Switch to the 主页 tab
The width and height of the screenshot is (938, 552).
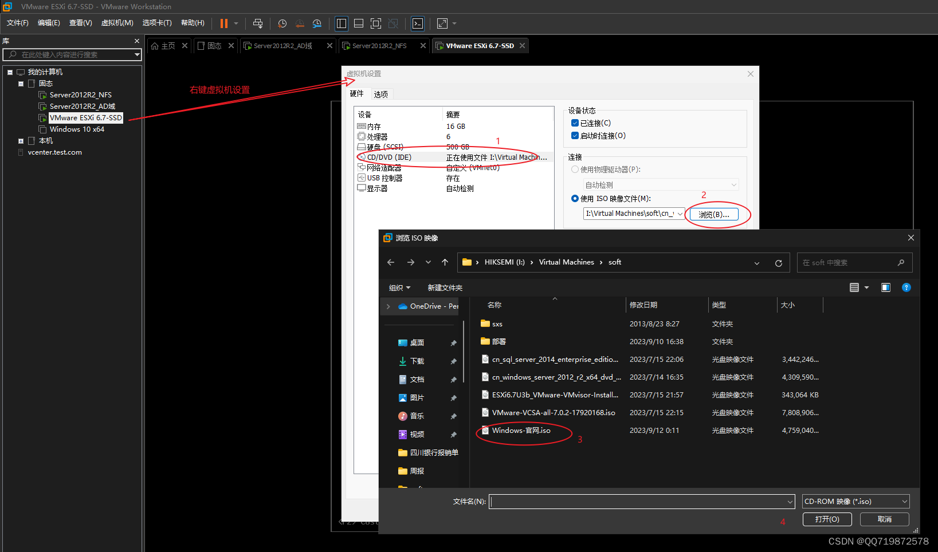click(x=168, y=46)
